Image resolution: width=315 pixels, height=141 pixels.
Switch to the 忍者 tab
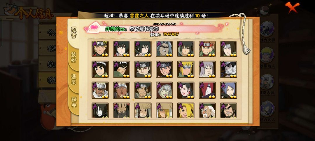74,32
